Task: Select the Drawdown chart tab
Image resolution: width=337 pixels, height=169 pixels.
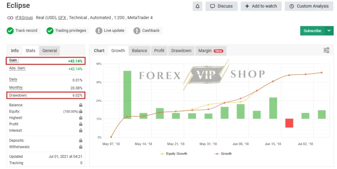Action: (x=181, y=51)
